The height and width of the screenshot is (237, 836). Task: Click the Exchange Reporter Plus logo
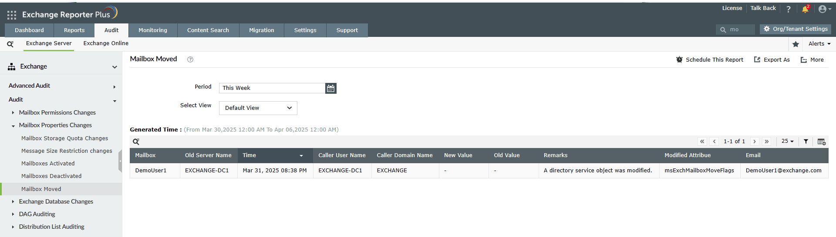(70, 14)
